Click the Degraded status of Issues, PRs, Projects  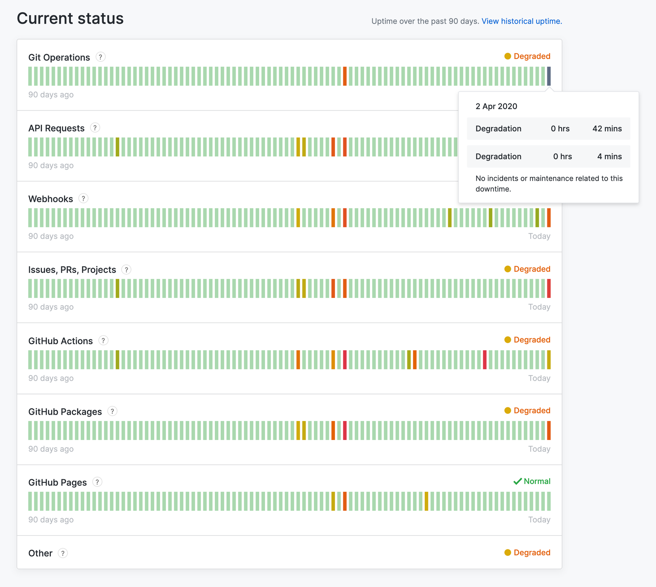527,269
